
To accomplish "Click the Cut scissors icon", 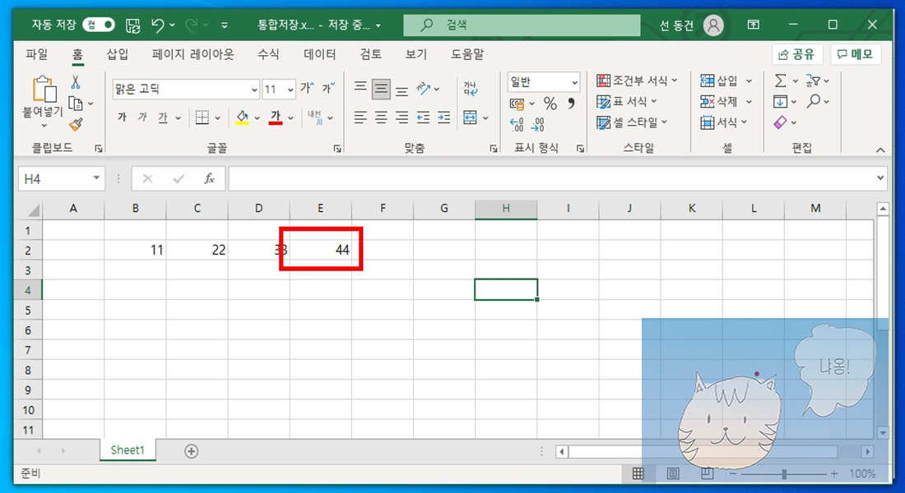I will (75, 82).
